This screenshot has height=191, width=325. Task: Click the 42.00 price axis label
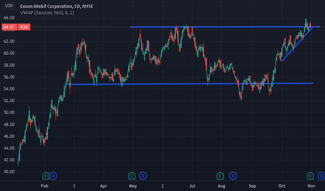[9, 160]
